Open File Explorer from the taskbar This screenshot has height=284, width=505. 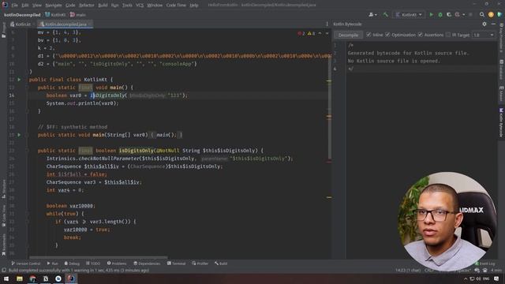[20, 278]
